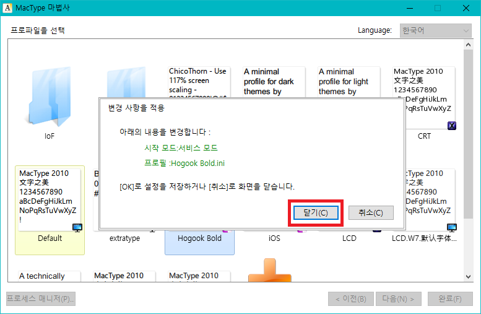
Task: Click the MacType app icon in title bar
Action: click(x=7, y=7)
